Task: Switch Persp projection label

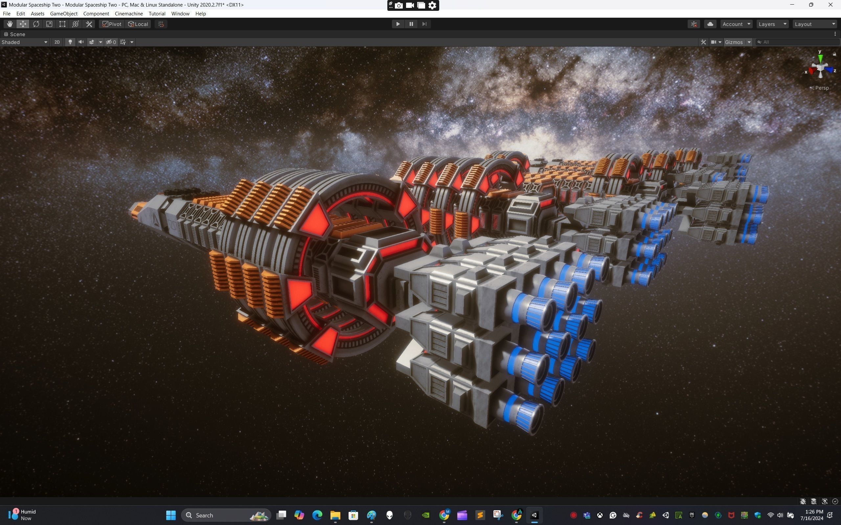Action: (x=820, y=88)
